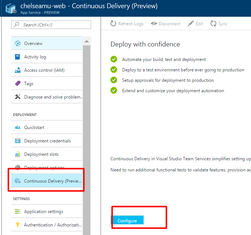Click the sidebar vertical scrollbar track
251x235 pixels.
click(x=87, y=139)
